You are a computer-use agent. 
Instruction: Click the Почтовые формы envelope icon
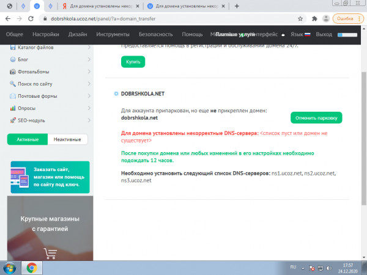pyautogui.click(x=13, y=96)
